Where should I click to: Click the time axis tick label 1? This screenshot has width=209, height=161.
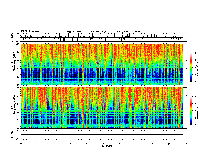(x=37, y=144)
